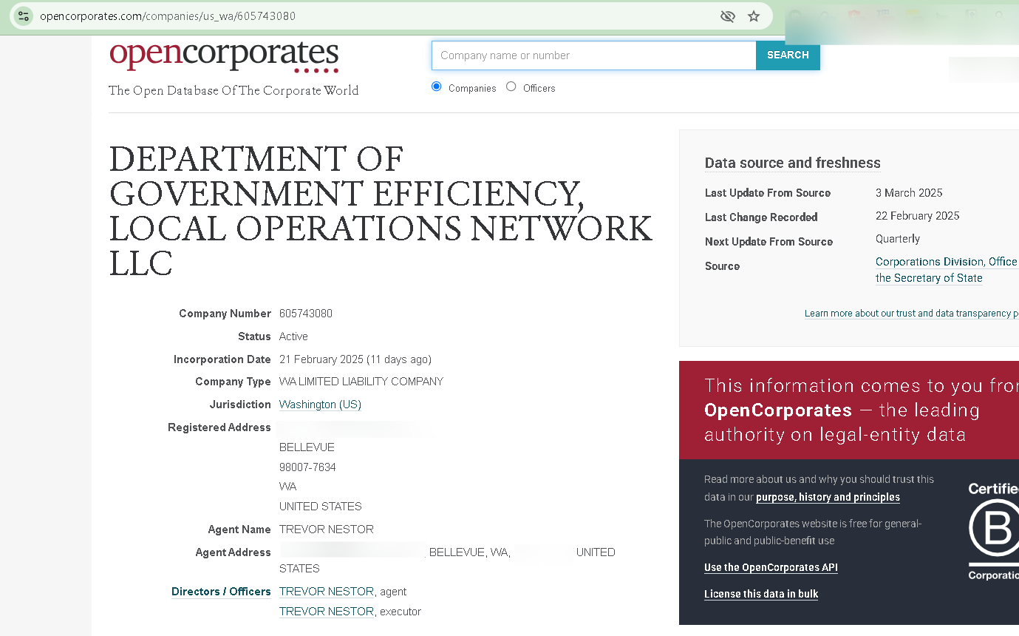Click WA LIMITED LIABILITY COMPANY text
Image resolution: width=1019 pixels, height=636 pixels.
pyautogui.click(x=361, y=382)
